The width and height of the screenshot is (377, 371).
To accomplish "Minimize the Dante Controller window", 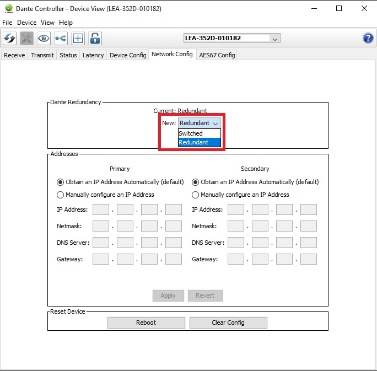I will [314, 8].
